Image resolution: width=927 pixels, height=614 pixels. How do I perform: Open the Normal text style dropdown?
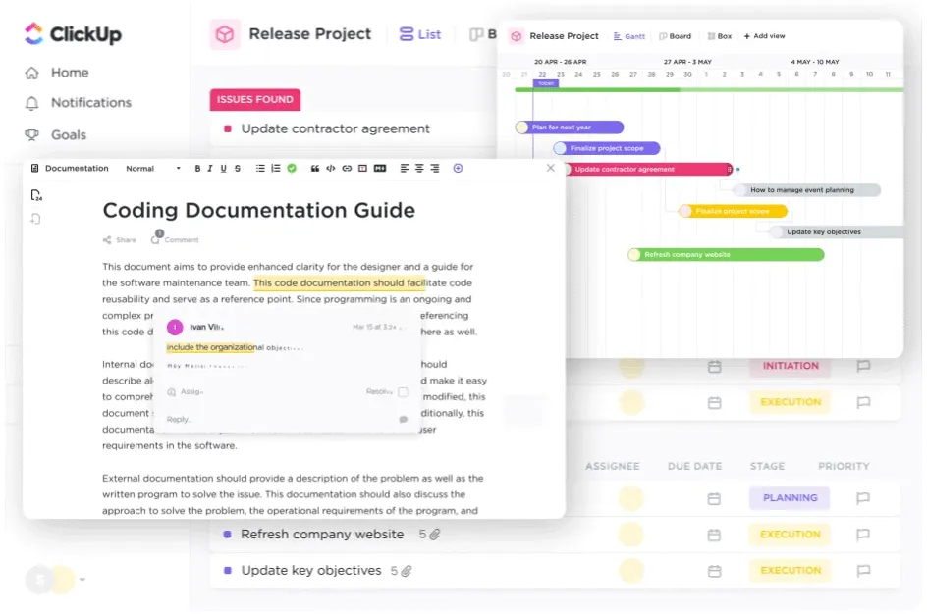(x=152, y=169)
